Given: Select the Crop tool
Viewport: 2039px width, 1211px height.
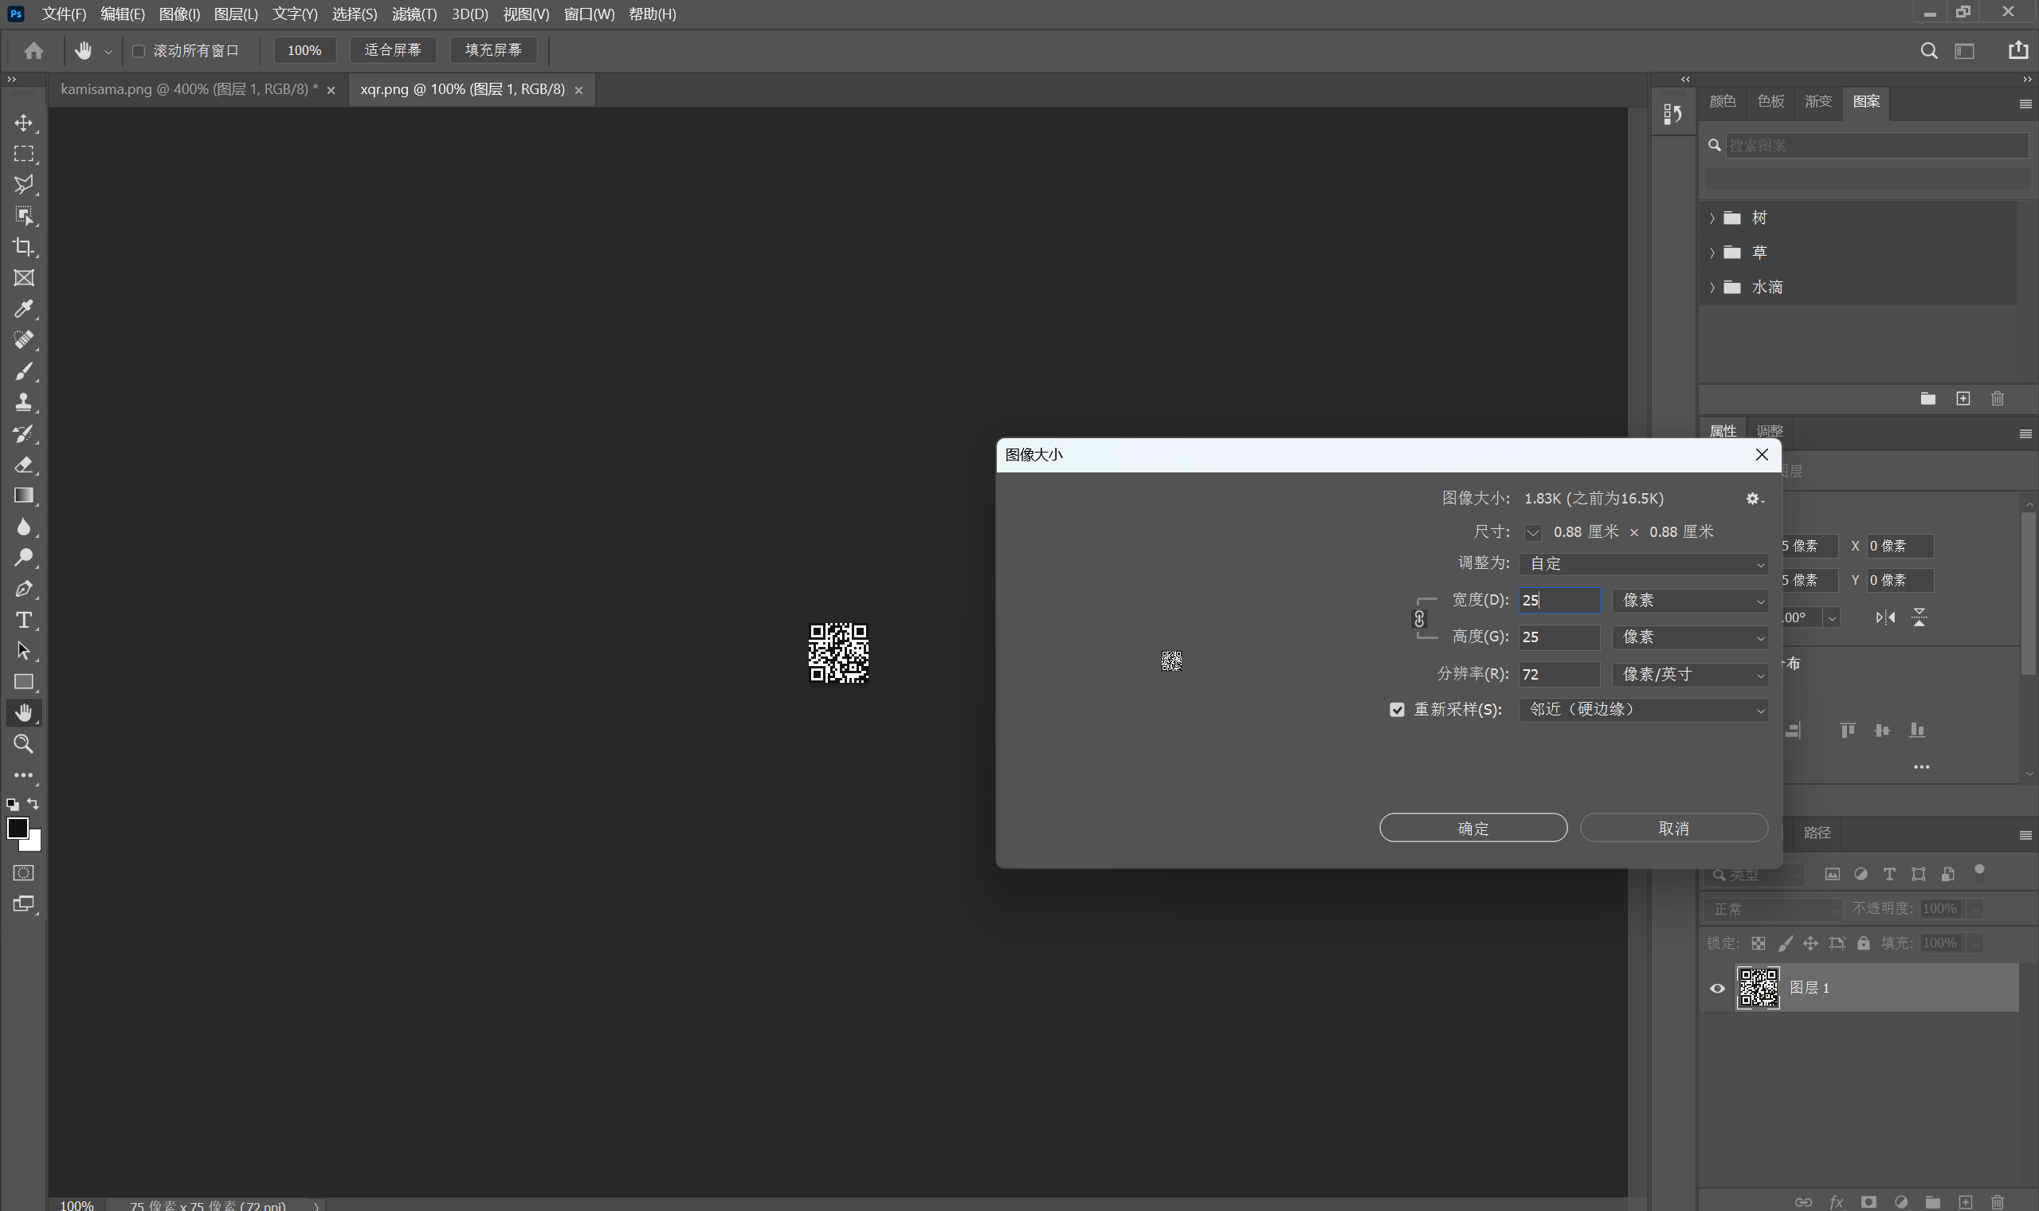Looking at the screenshot, I should coord(24,246).
